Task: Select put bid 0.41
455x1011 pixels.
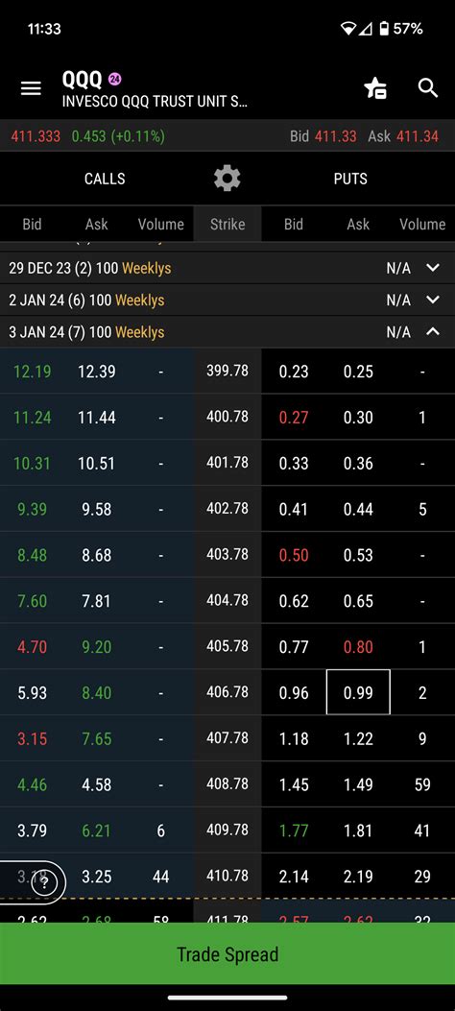Action: point(293,509)
